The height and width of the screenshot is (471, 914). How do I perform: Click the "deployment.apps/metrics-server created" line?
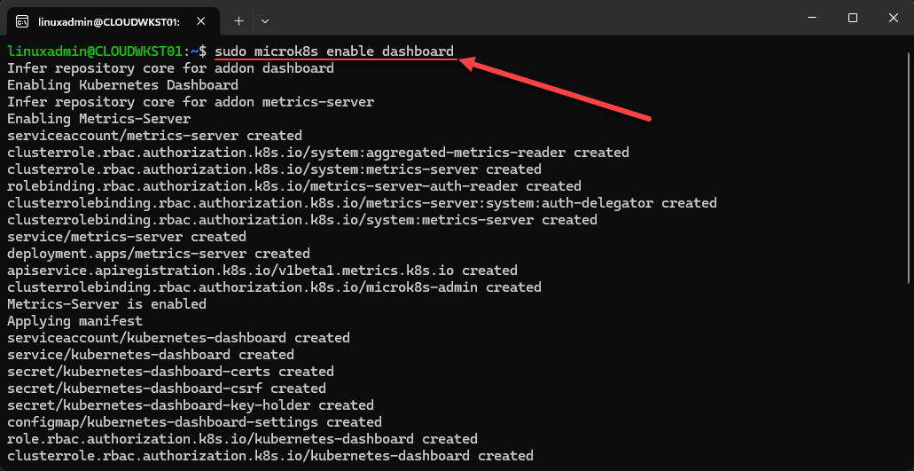[159, 254]
